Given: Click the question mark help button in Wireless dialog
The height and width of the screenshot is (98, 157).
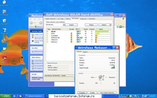Looking at the screenshot, I should (114, 48).
